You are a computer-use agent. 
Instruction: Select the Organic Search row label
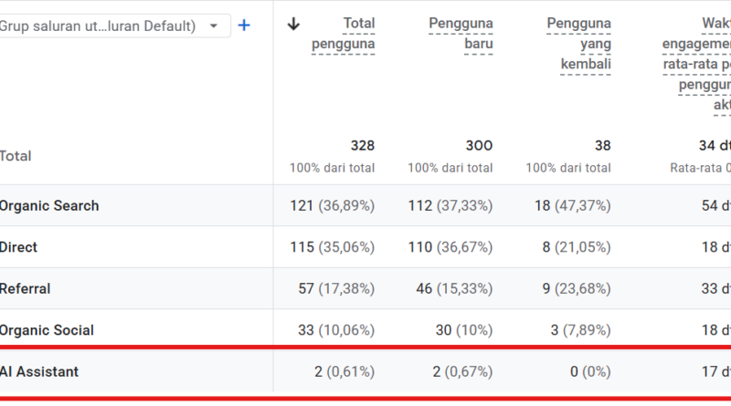(x=49, y=206)
